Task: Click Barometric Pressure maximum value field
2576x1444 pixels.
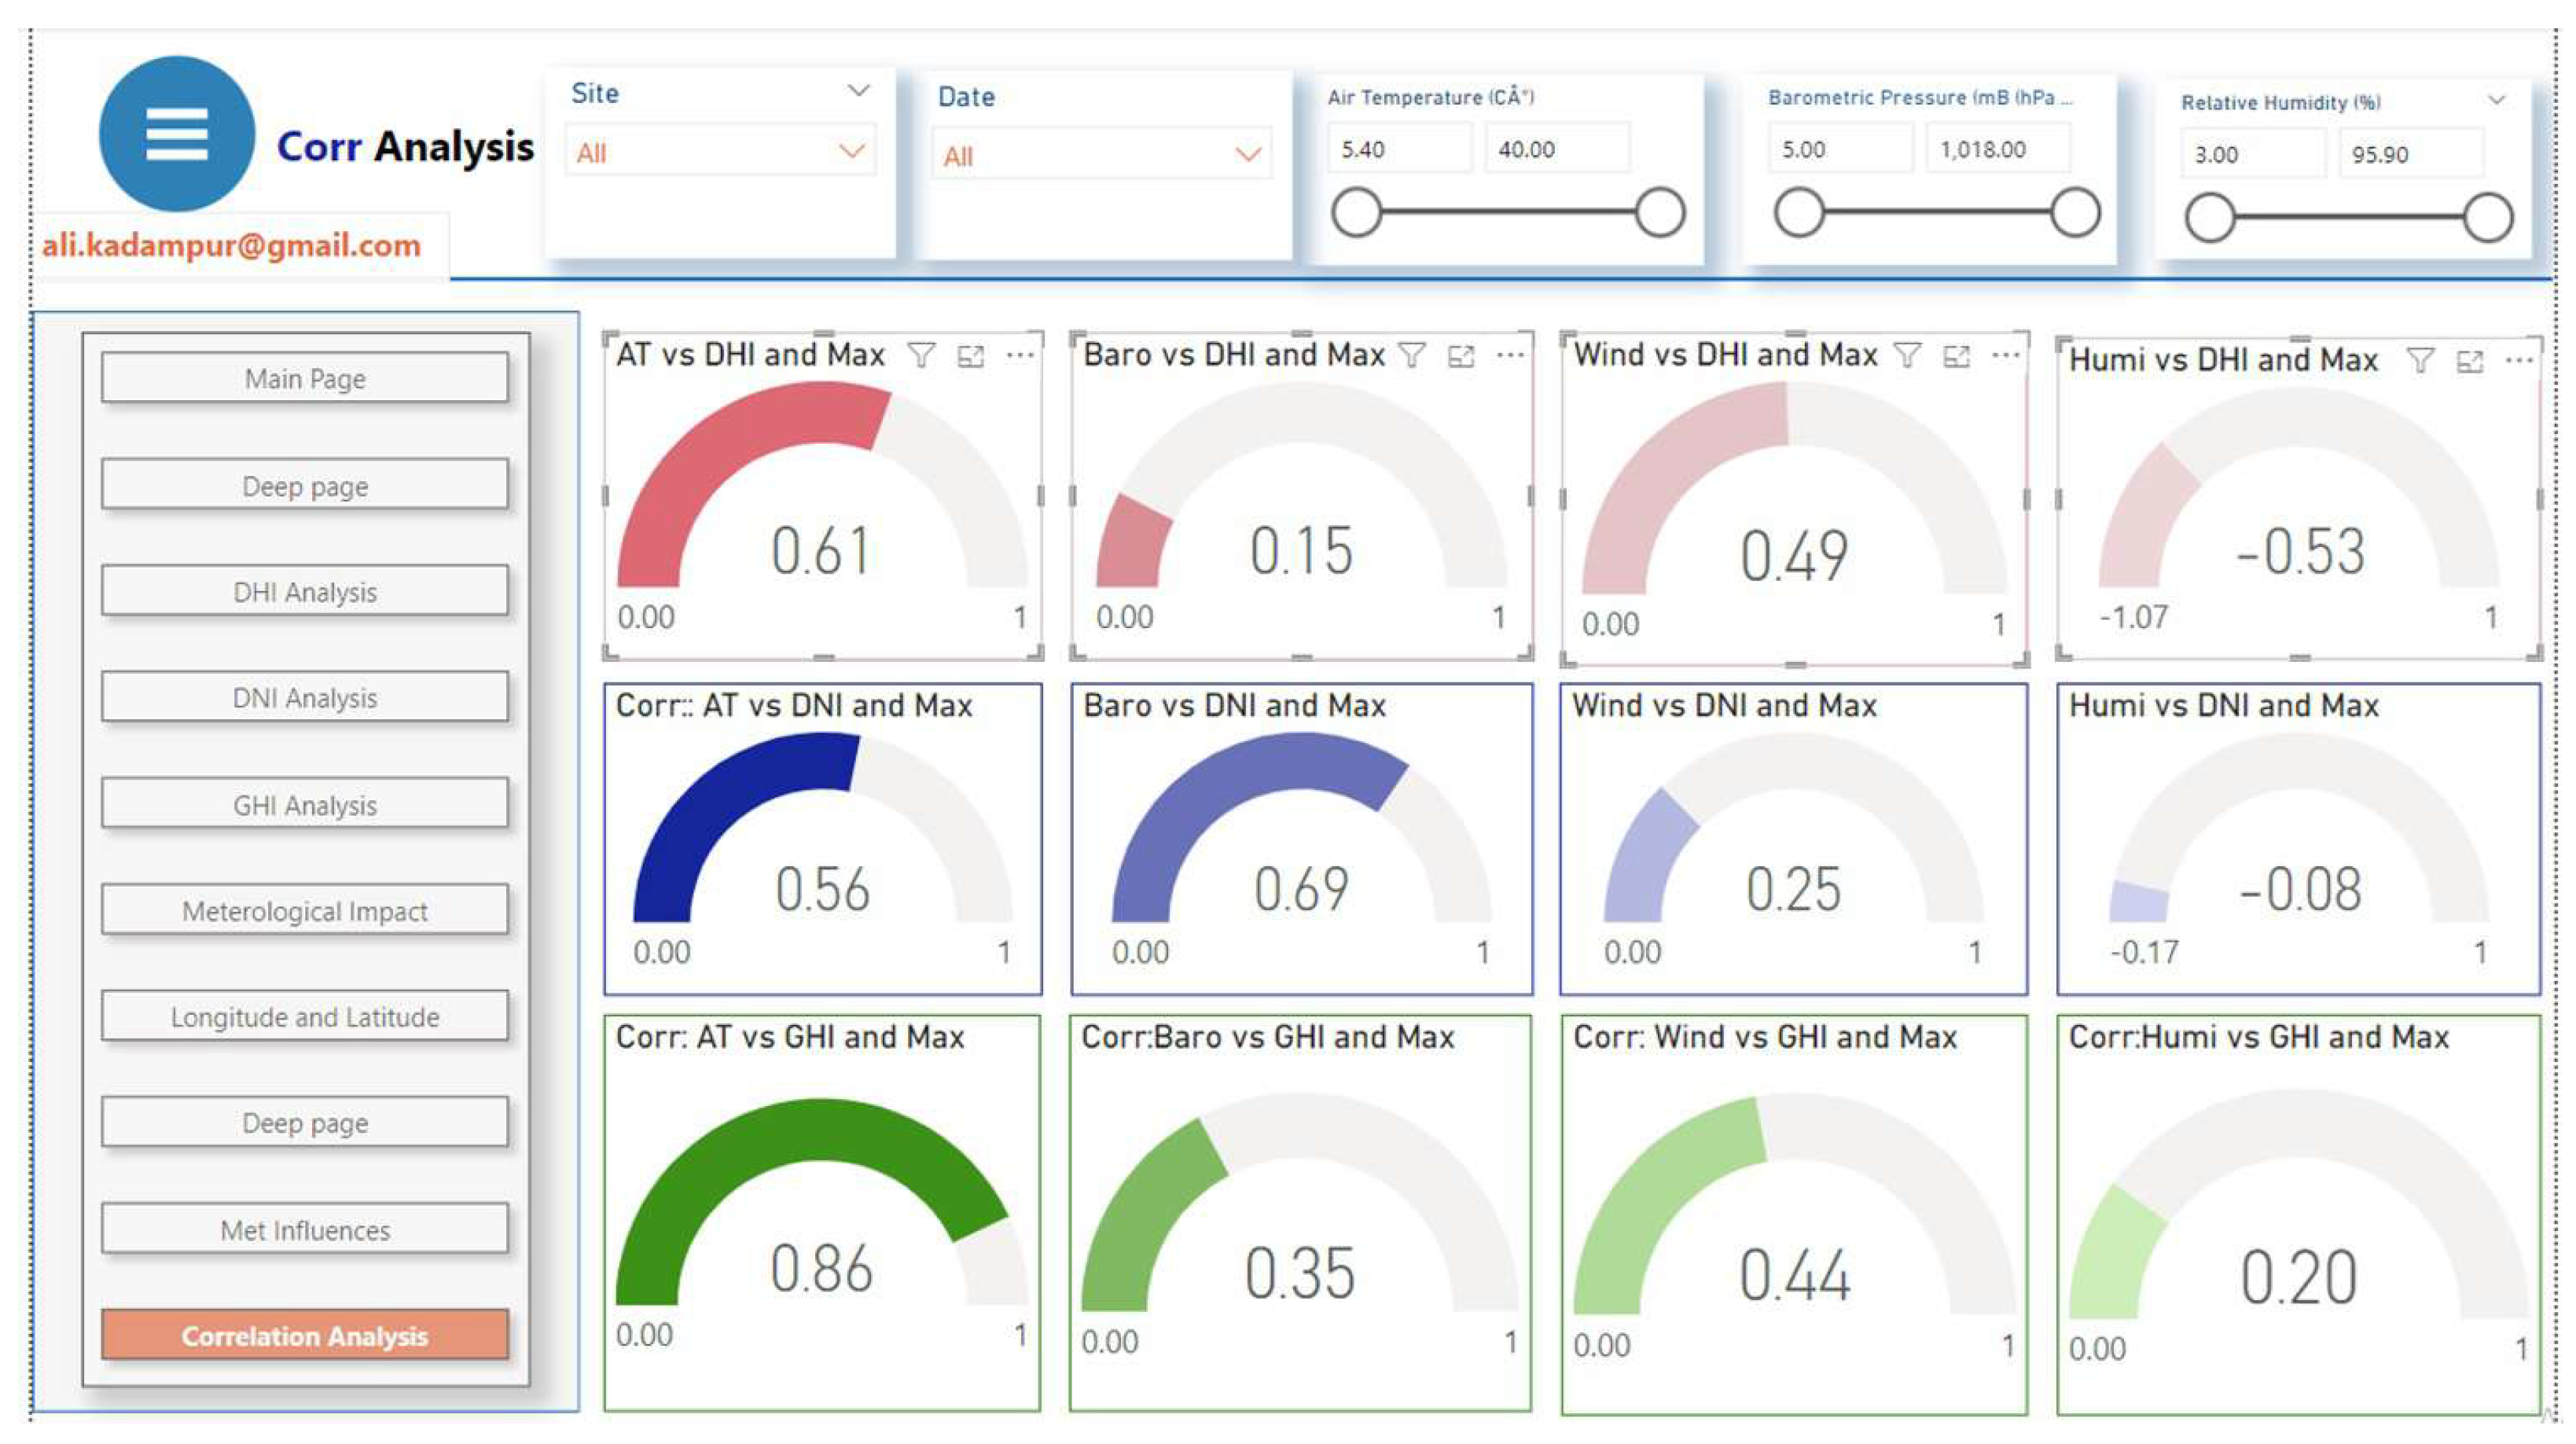Action: click(1997, 150)
